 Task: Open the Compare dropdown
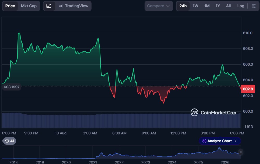pyautogui.click(x=159, y=6)
